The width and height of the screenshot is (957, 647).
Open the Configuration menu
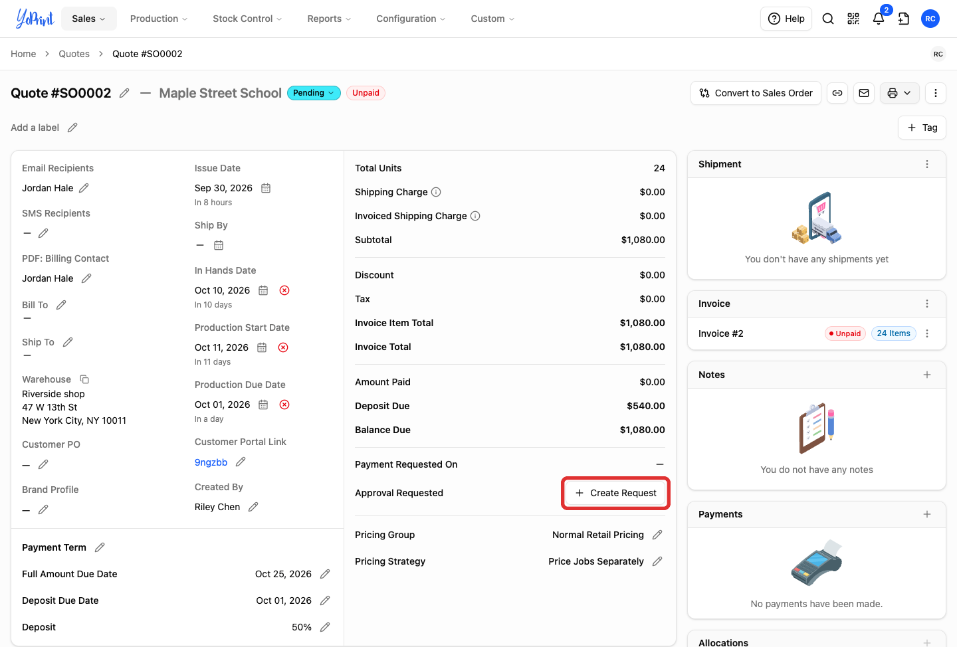tap(411, 19)
